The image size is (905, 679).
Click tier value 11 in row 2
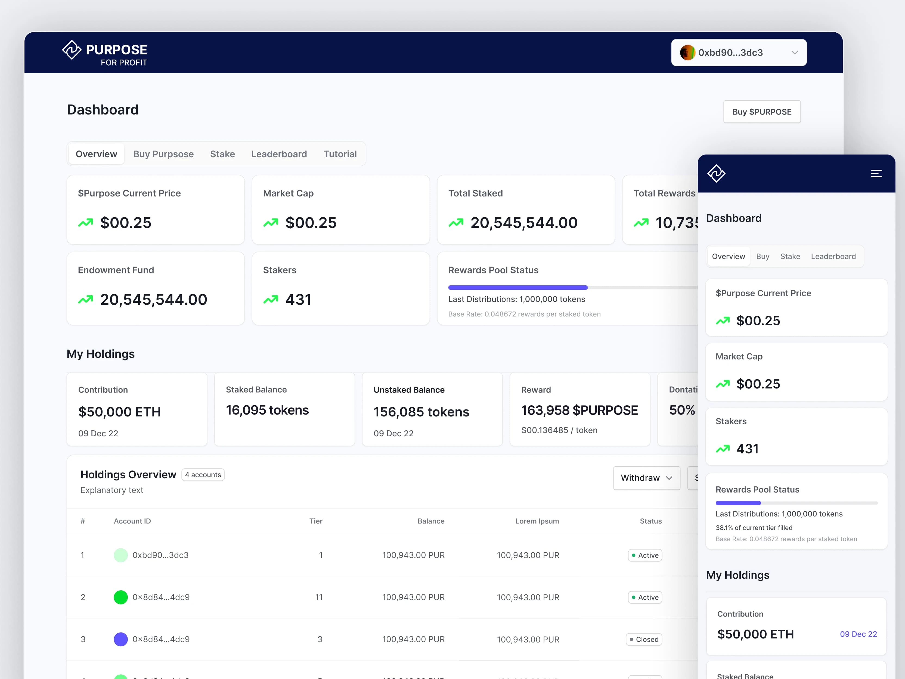click(x=319, y=597)
